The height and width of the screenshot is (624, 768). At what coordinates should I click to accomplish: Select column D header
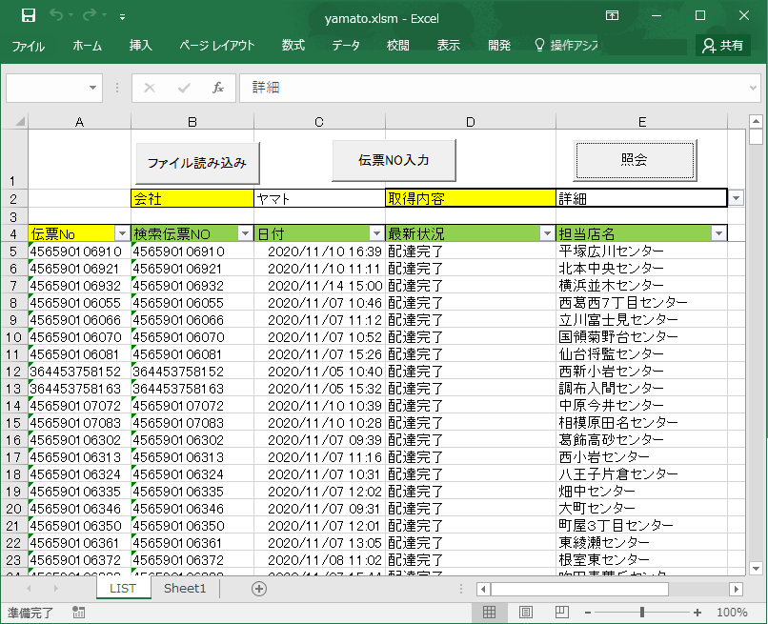[x=470, y=122]
